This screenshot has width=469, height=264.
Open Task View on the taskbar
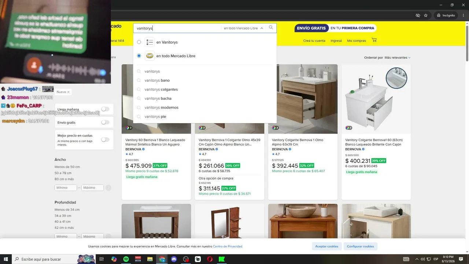click(102, 259)
